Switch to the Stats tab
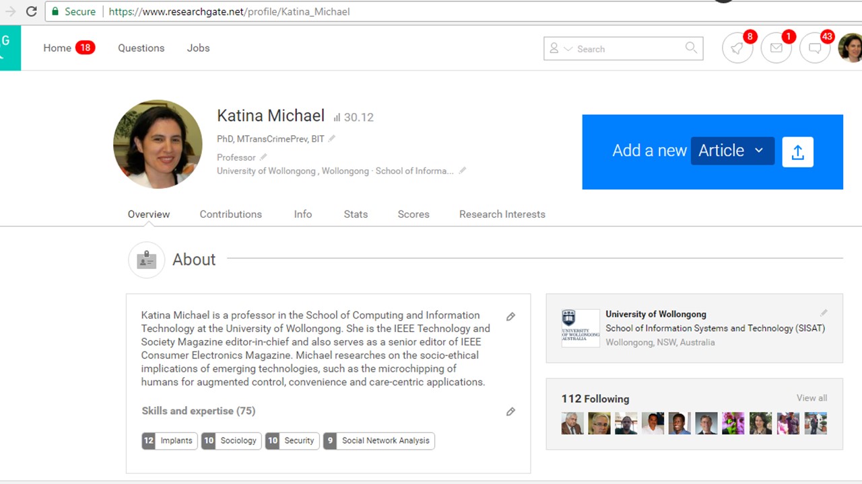This screenshot has width=862, height=484. [x=356, y=214]
